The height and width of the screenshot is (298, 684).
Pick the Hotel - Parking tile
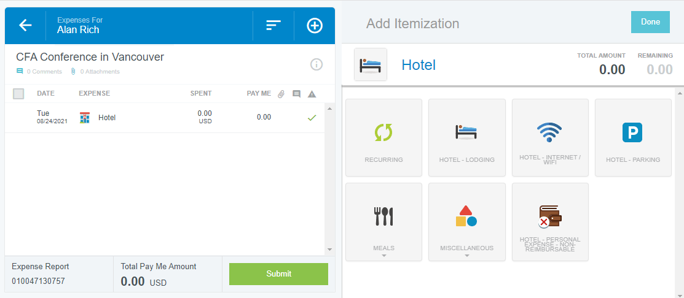pyautogui.click(x=633, y=137)
